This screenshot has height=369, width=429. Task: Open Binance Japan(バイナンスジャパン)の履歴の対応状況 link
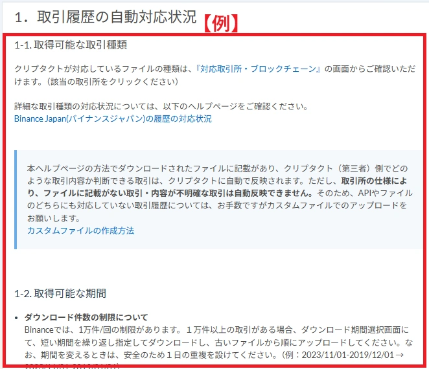click(113, 119)
